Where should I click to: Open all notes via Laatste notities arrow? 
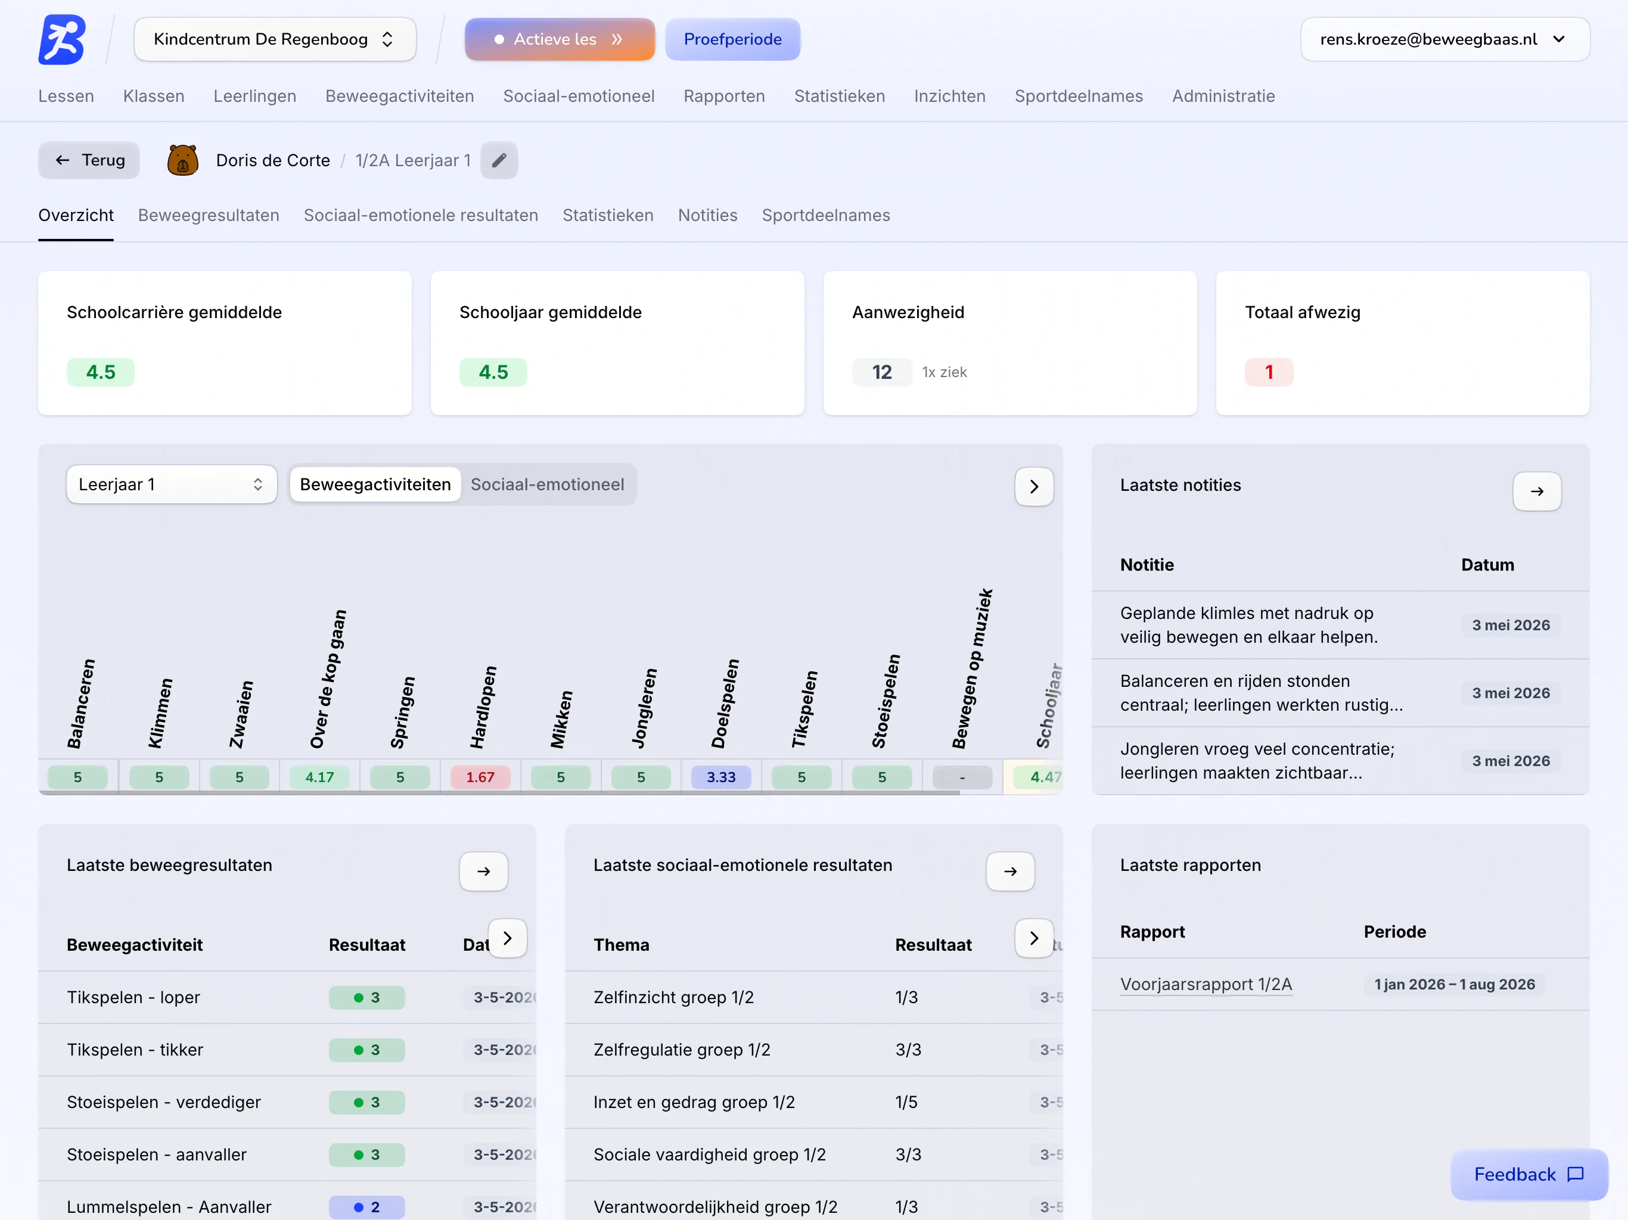[x=1537, y=491]
